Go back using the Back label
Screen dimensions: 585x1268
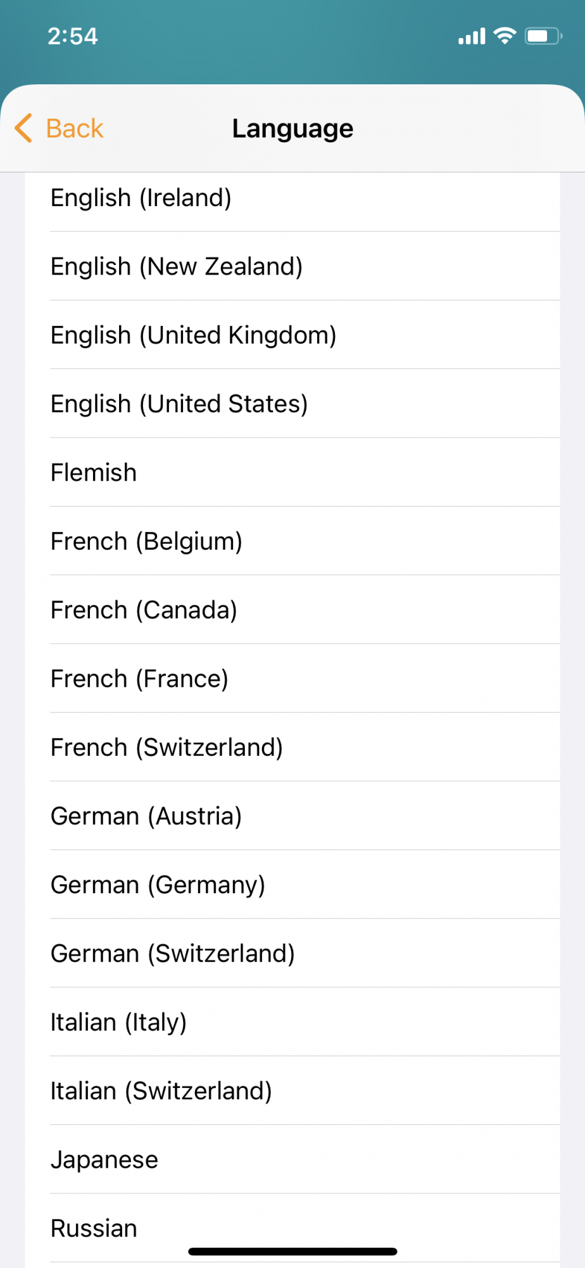[74, 129]
